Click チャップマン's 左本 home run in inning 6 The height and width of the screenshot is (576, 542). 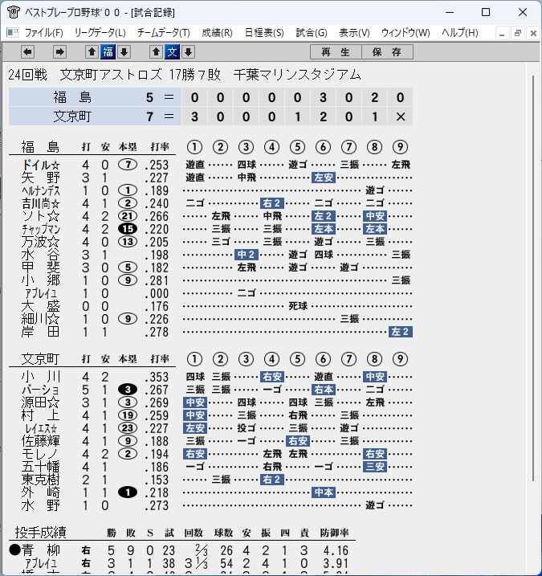click(x=324, y=229)
